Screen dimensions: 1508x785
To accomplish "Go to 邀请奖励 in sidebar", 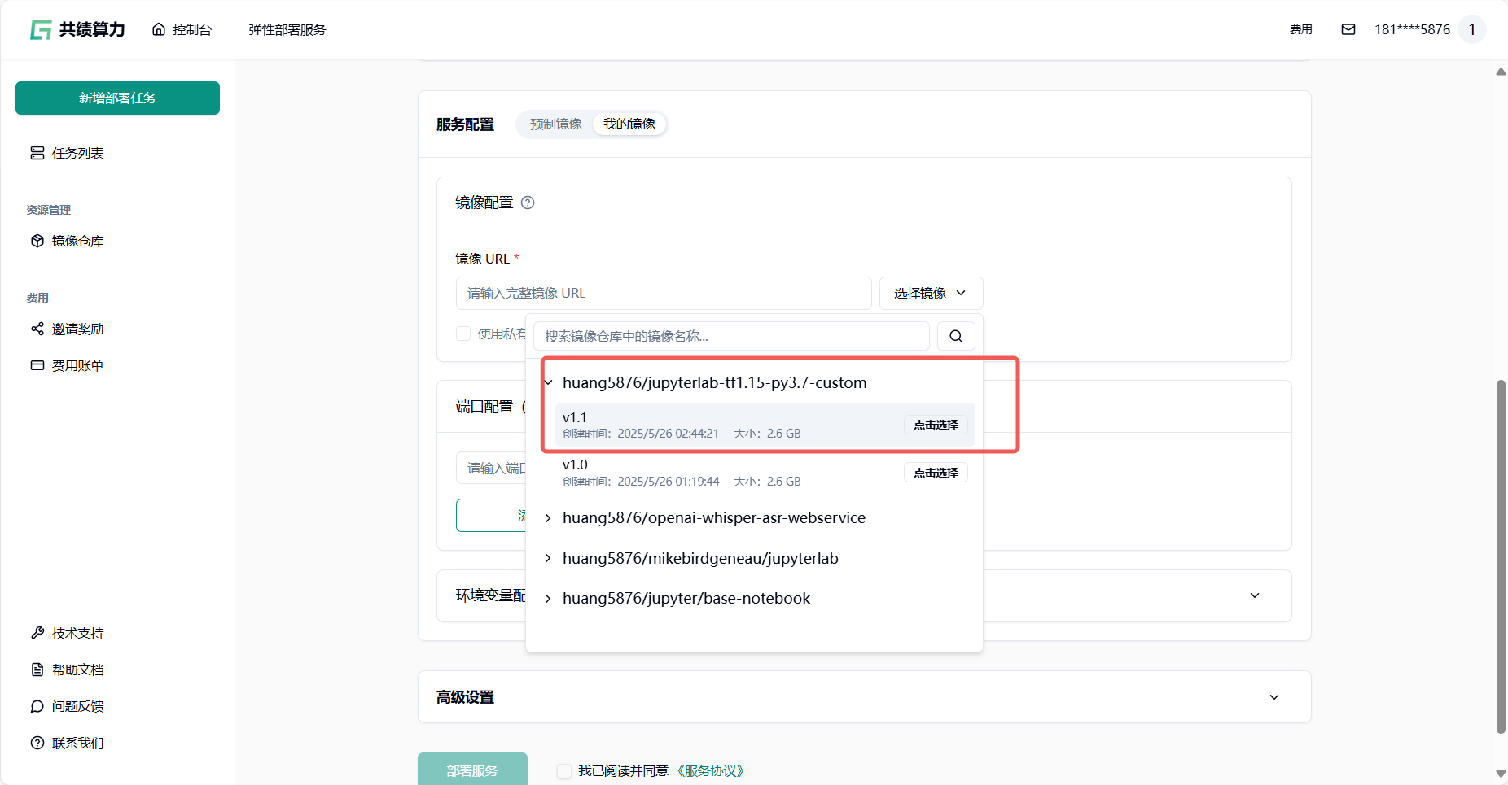I will [x=77, y=329].
